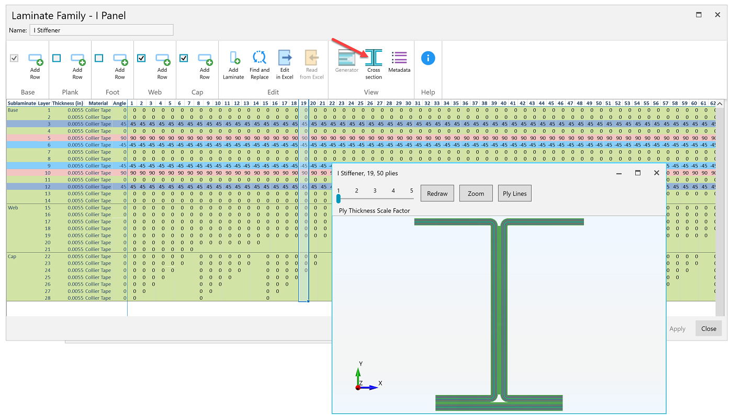Image resolution: width=731 pixels, height=418 pixels.
Task: Click the Sublaminate column header
Action: (21, 103)
